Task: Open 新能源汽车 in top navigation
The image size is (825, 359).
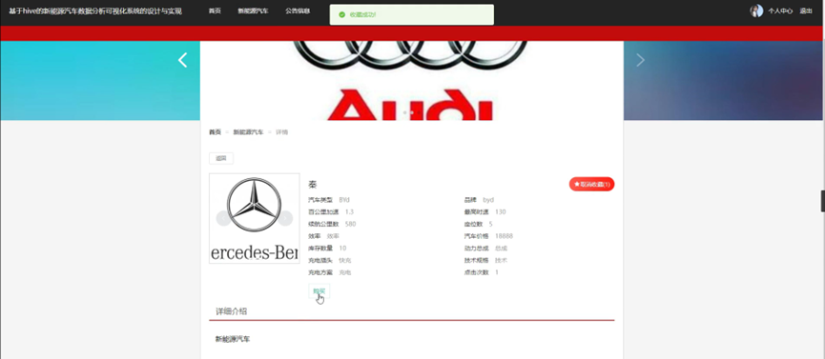Action: pyautogui.click(x=253, y=11)
